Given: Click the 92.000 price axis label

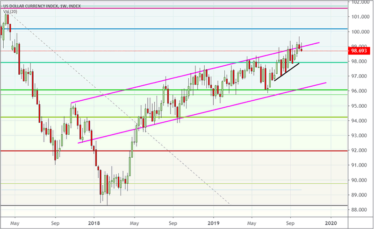Looking at the screenshot, I should 359,150.
